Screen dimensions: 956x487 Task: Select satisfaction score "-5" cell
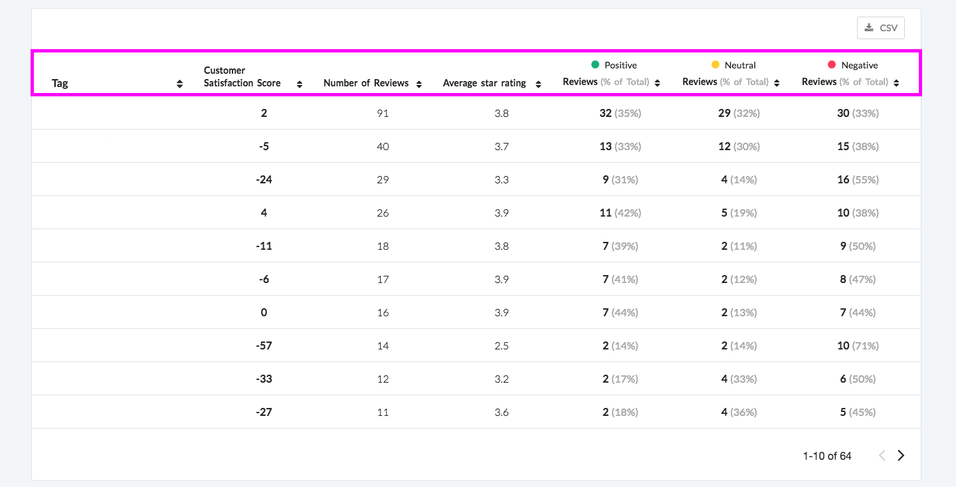click(x=264, y=146)
